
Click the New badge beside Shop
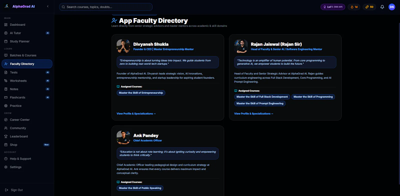tap(46, 145)
